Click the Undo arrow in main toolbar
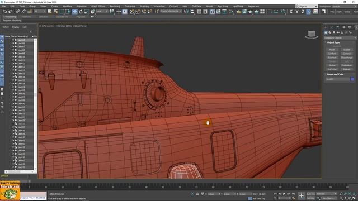Image resolution: width=358 pixels, height=201 pixels. pos(5,12)
